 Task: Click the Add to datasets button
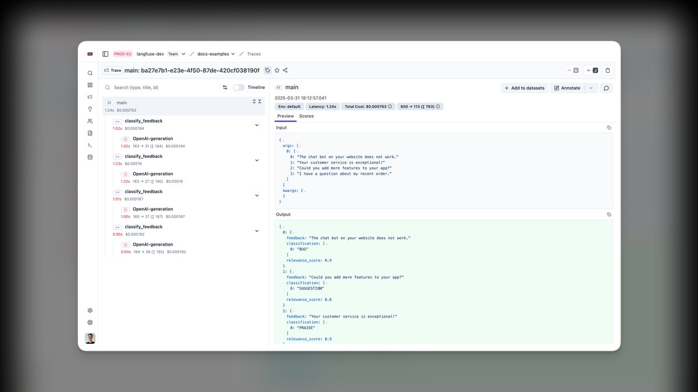click(x=525, y=88)
